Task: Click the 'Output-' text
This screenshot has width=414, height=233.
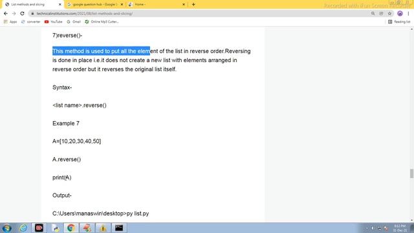Action: click(x=62, y=195)
